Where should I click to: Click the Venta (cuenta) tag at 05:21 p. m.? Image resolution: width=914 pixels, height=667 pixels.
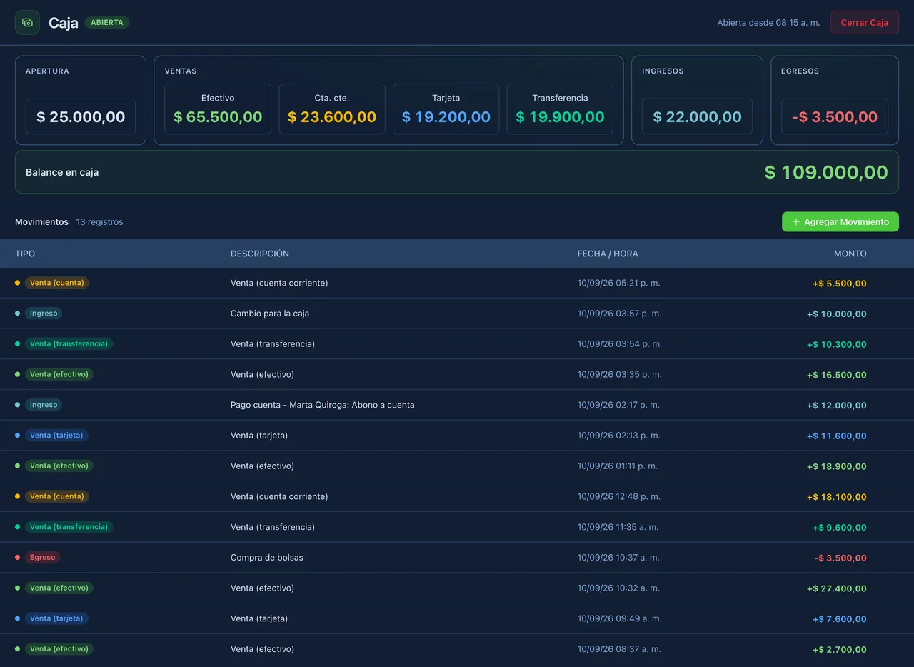click(56, 283)
